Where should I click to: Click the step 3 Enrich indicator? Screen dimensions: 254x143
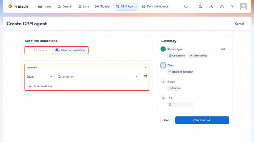pyautogui.click(x=163, y=81)
